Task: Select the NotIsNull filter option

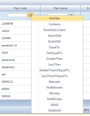Action: click(57, 110)
